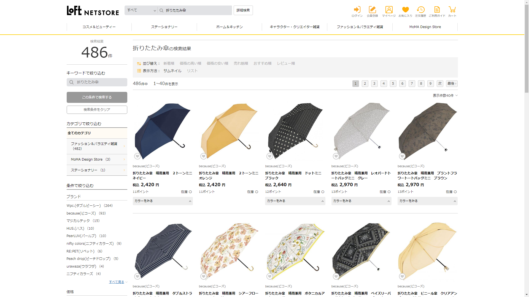
Task: Click LoFt NETSTORE logo
Action: click(93, 11)
